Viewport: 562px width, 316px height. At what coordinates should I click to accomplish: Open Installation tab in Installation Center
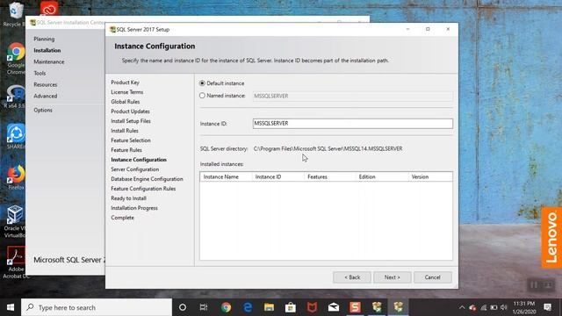tap(47, 50)
